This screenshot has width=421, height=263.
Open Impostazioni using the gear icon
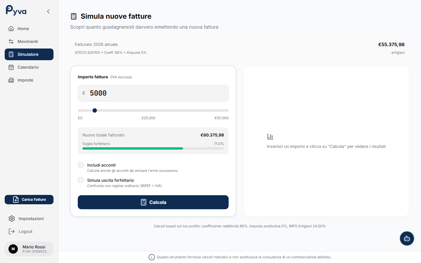click(x=11, y=218)
